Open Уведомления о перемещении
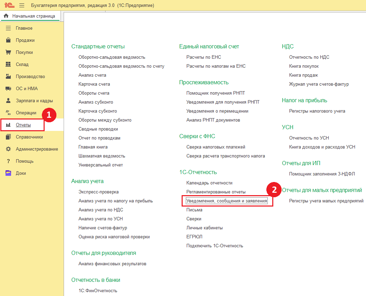The width and height of the screenshot is (366, 296). tap(217, 111)
